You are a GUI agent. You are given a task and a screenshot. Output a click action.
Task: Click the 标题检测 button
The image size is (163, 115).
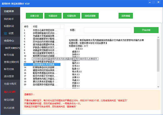pyautogui.click(x=71, y=16)
